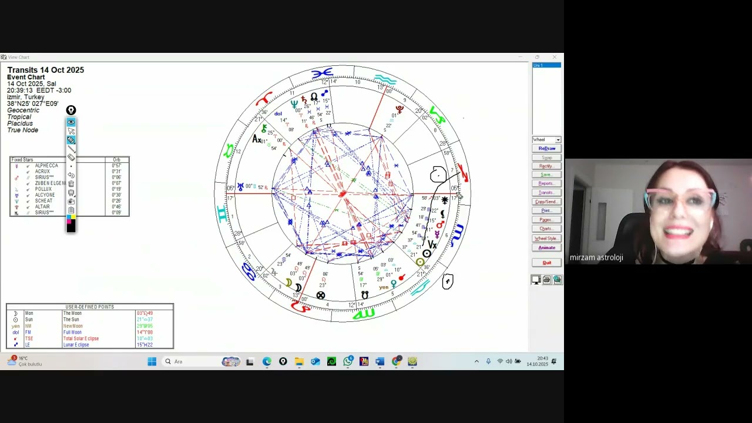Click the Save button
This screenshot has height=423, width=752.
click(x=546, y=174)
